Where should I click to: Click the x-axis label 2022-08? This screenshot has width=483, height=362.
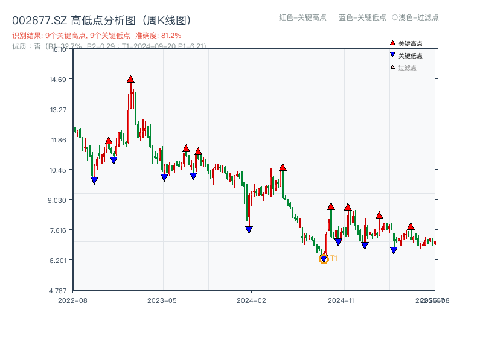click(72, 300)
